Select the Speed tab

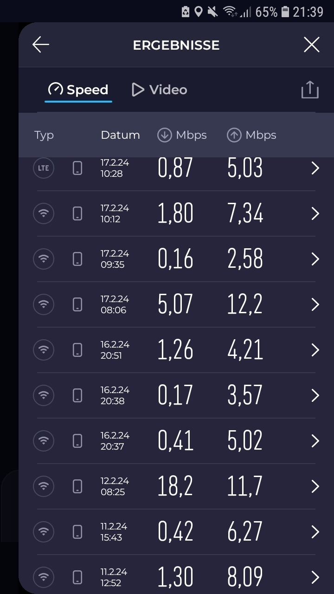click(x=78, y=90)
